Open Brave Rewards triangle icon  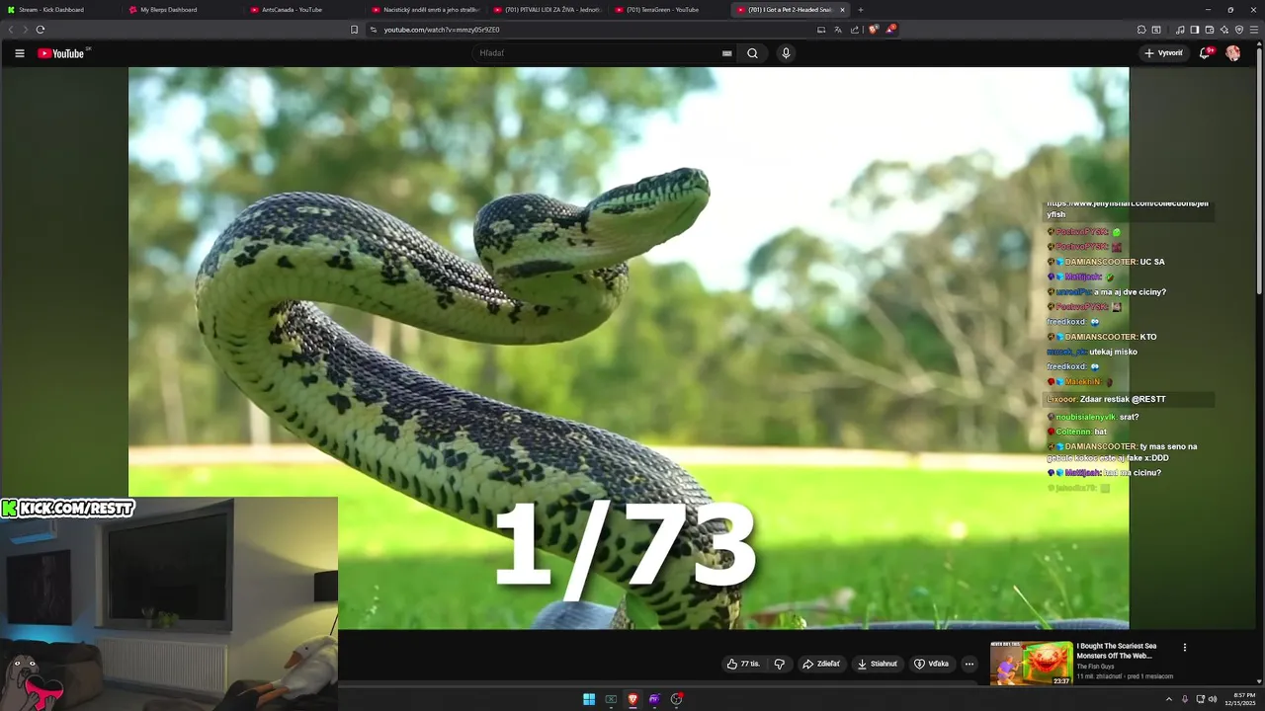[890, 30]
